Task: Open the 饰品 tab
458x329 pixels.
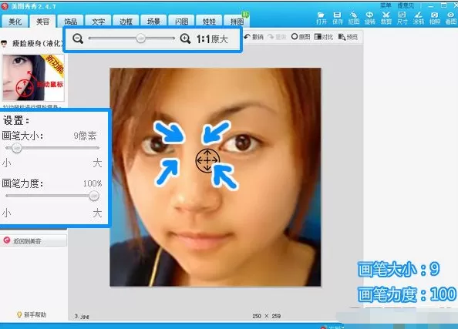Action: 70,22
